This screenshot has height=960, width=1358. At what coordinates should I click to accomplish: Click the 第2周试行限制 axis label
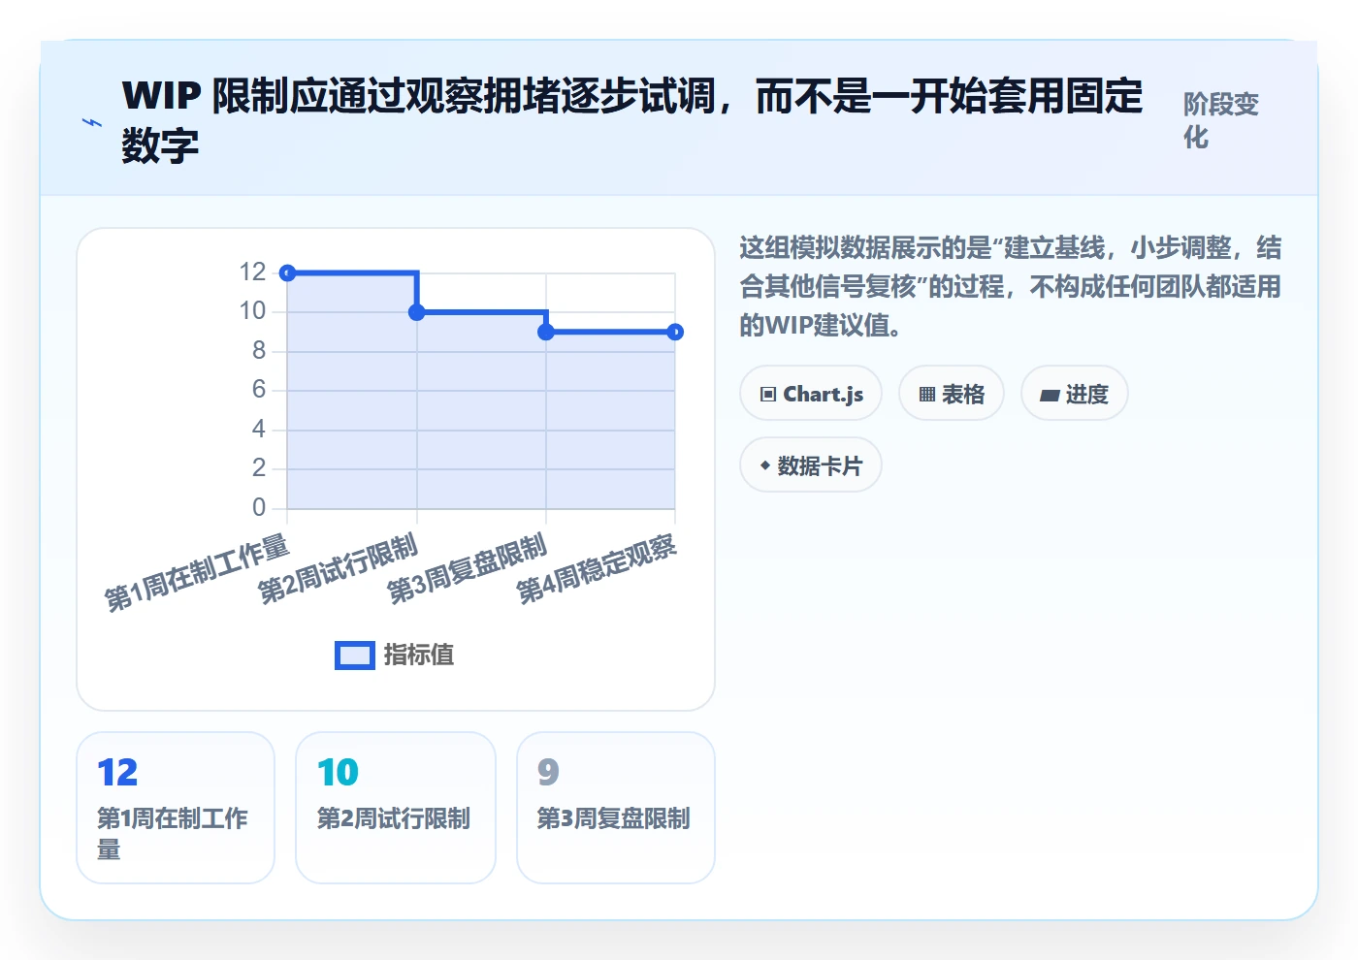(x=338, y=568)
